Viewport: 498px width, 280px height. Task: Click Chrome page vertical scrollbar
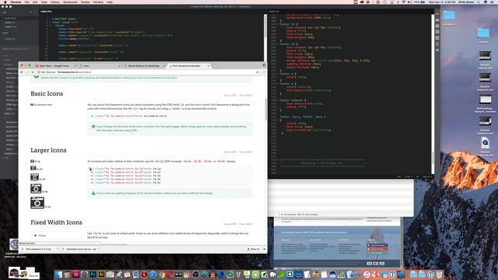pos(266,110)
